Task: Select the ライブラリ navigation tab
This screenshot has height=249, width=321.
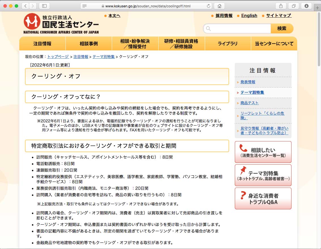Action: point(228,44)
